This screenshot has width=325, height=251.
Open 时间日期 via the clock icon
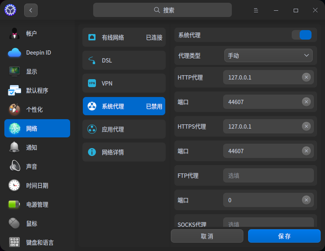[x=15, y=185]
